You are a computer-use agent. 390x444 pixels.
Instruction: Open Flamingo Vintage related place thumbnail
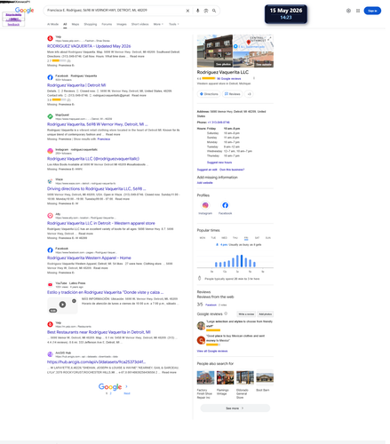click(x=225, y=378)
